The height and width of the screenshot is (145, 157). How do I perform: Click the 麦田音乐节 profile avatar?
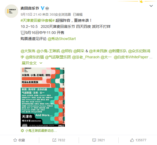point(11,11)
